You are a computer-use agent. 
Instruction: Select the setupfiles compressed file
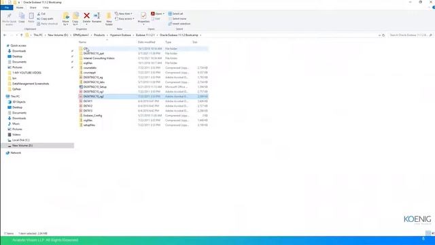143,125
